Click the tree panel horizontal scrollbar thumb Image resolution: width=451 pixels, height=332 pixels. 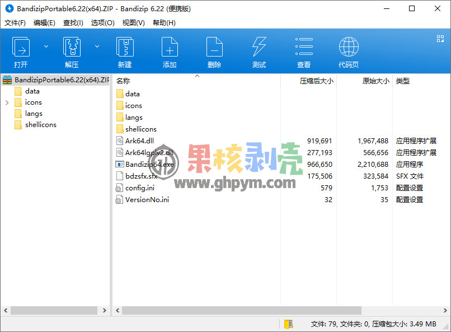point(54,310)
